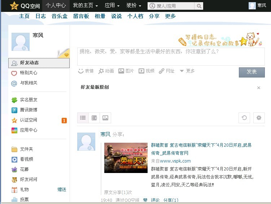This screenshot has height=204, width=271.
Task: Click the orange 1 notification badge
Action: [64, 120]
